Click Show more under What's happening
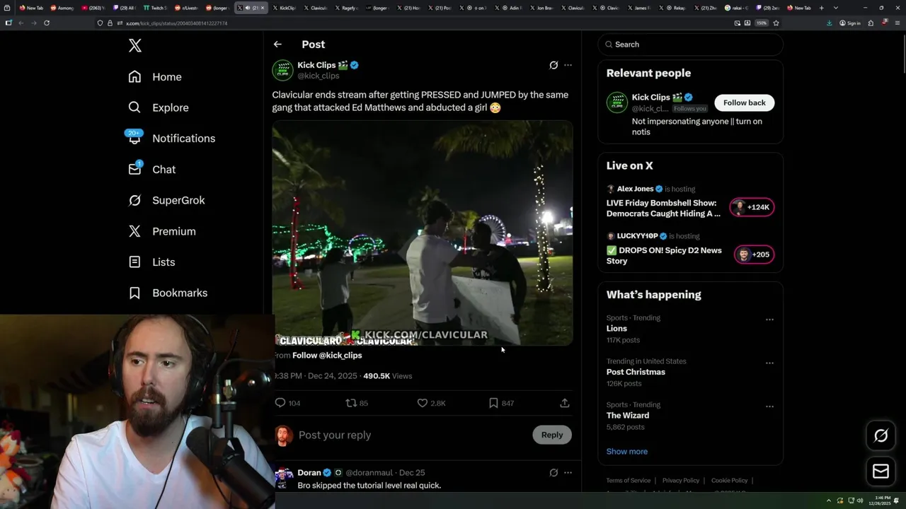The height and width of the screenshot is (509, 906). click(x=627, y=452)
